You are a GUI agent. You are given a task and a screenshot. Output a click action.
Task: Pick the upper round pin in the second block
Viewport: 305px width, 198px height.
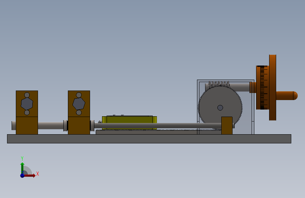[79, 95]
